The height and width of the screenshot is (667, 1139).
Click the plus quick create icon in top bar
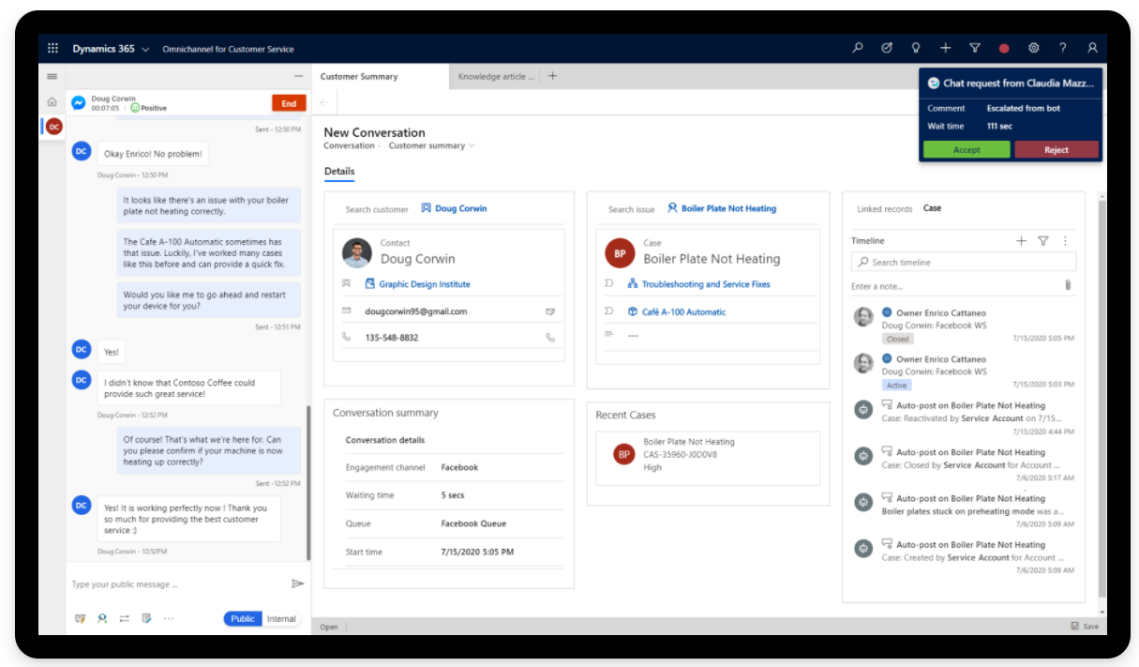[946, 48]
